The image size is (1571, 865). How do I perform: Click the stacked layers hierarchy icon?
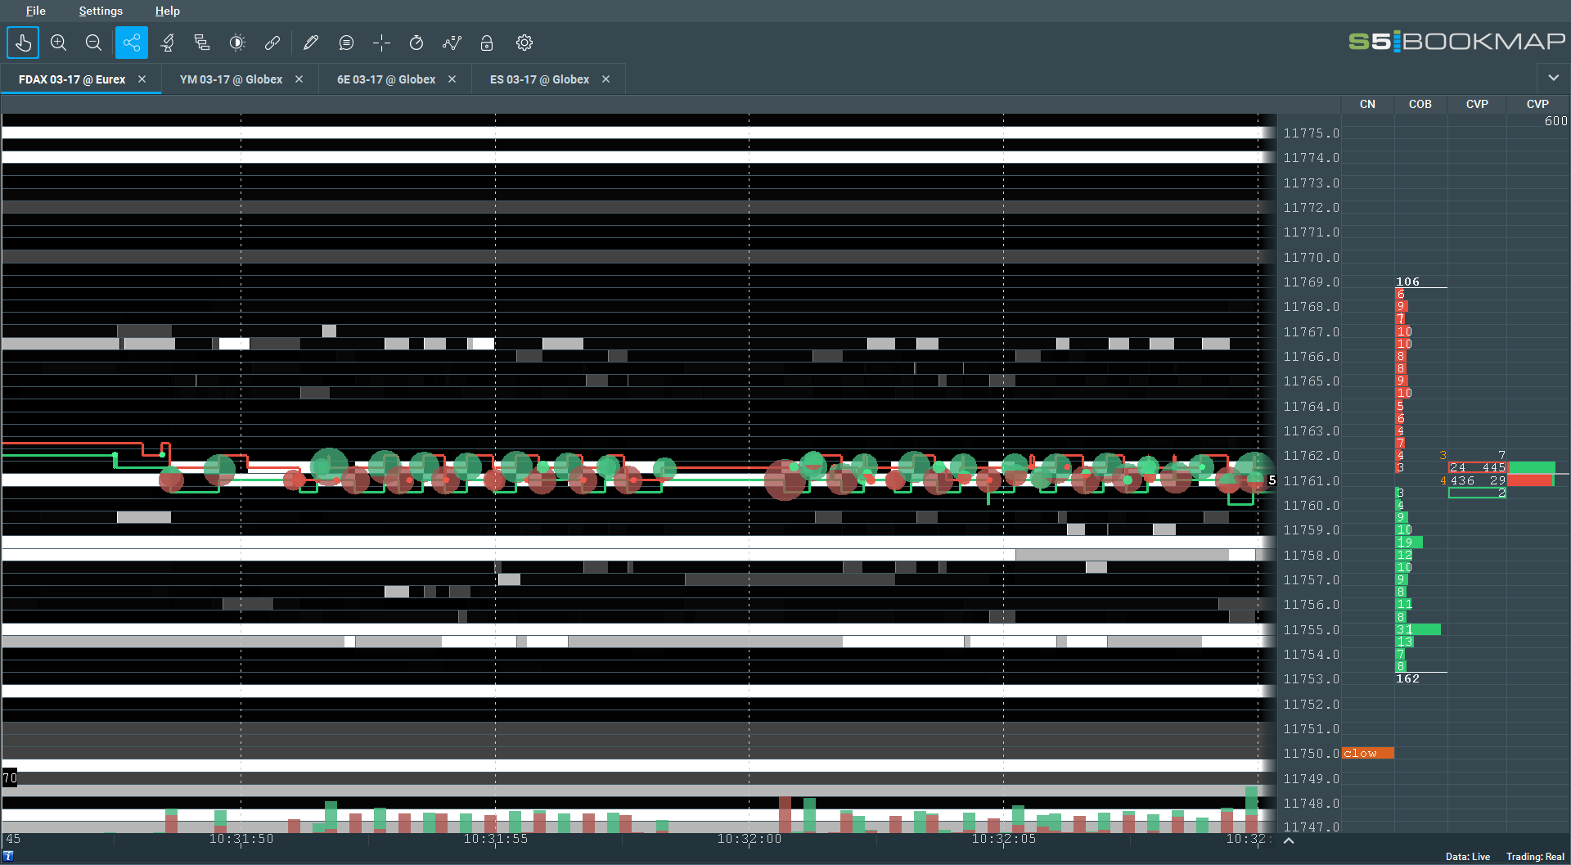coord(202,43)
